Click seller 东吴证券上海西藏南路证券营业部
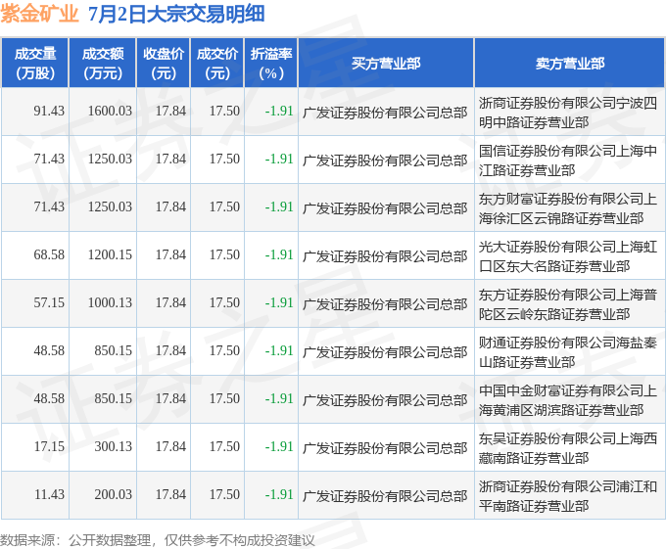The width and height of the screenshot is (666, 549). 568,448
